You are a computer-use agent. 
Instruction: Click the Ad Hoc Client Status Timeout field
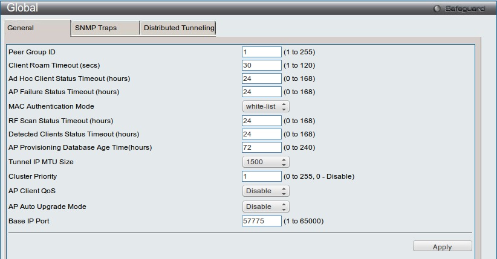[x=261, y=78]
